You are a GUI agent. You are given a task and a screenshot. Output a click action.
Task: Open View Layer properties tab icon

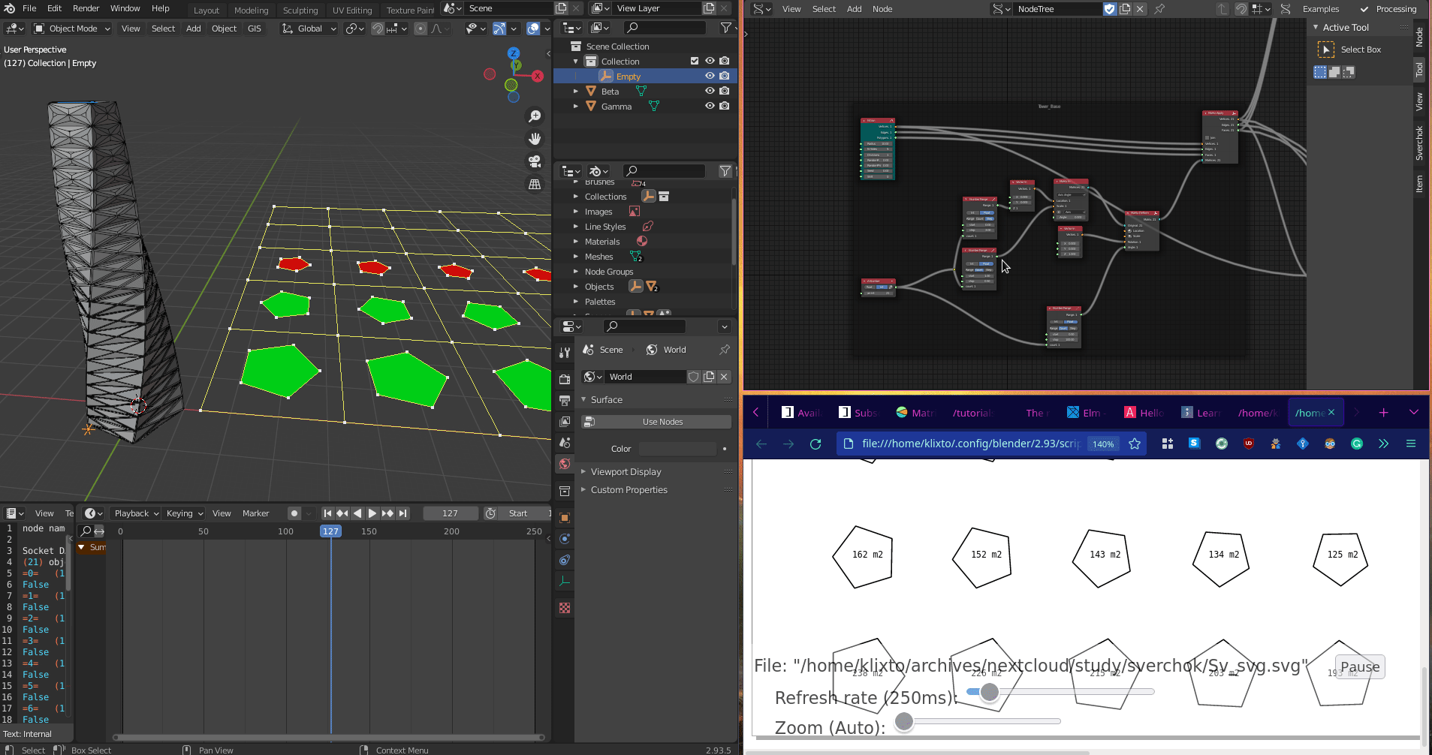coord(565,421)
